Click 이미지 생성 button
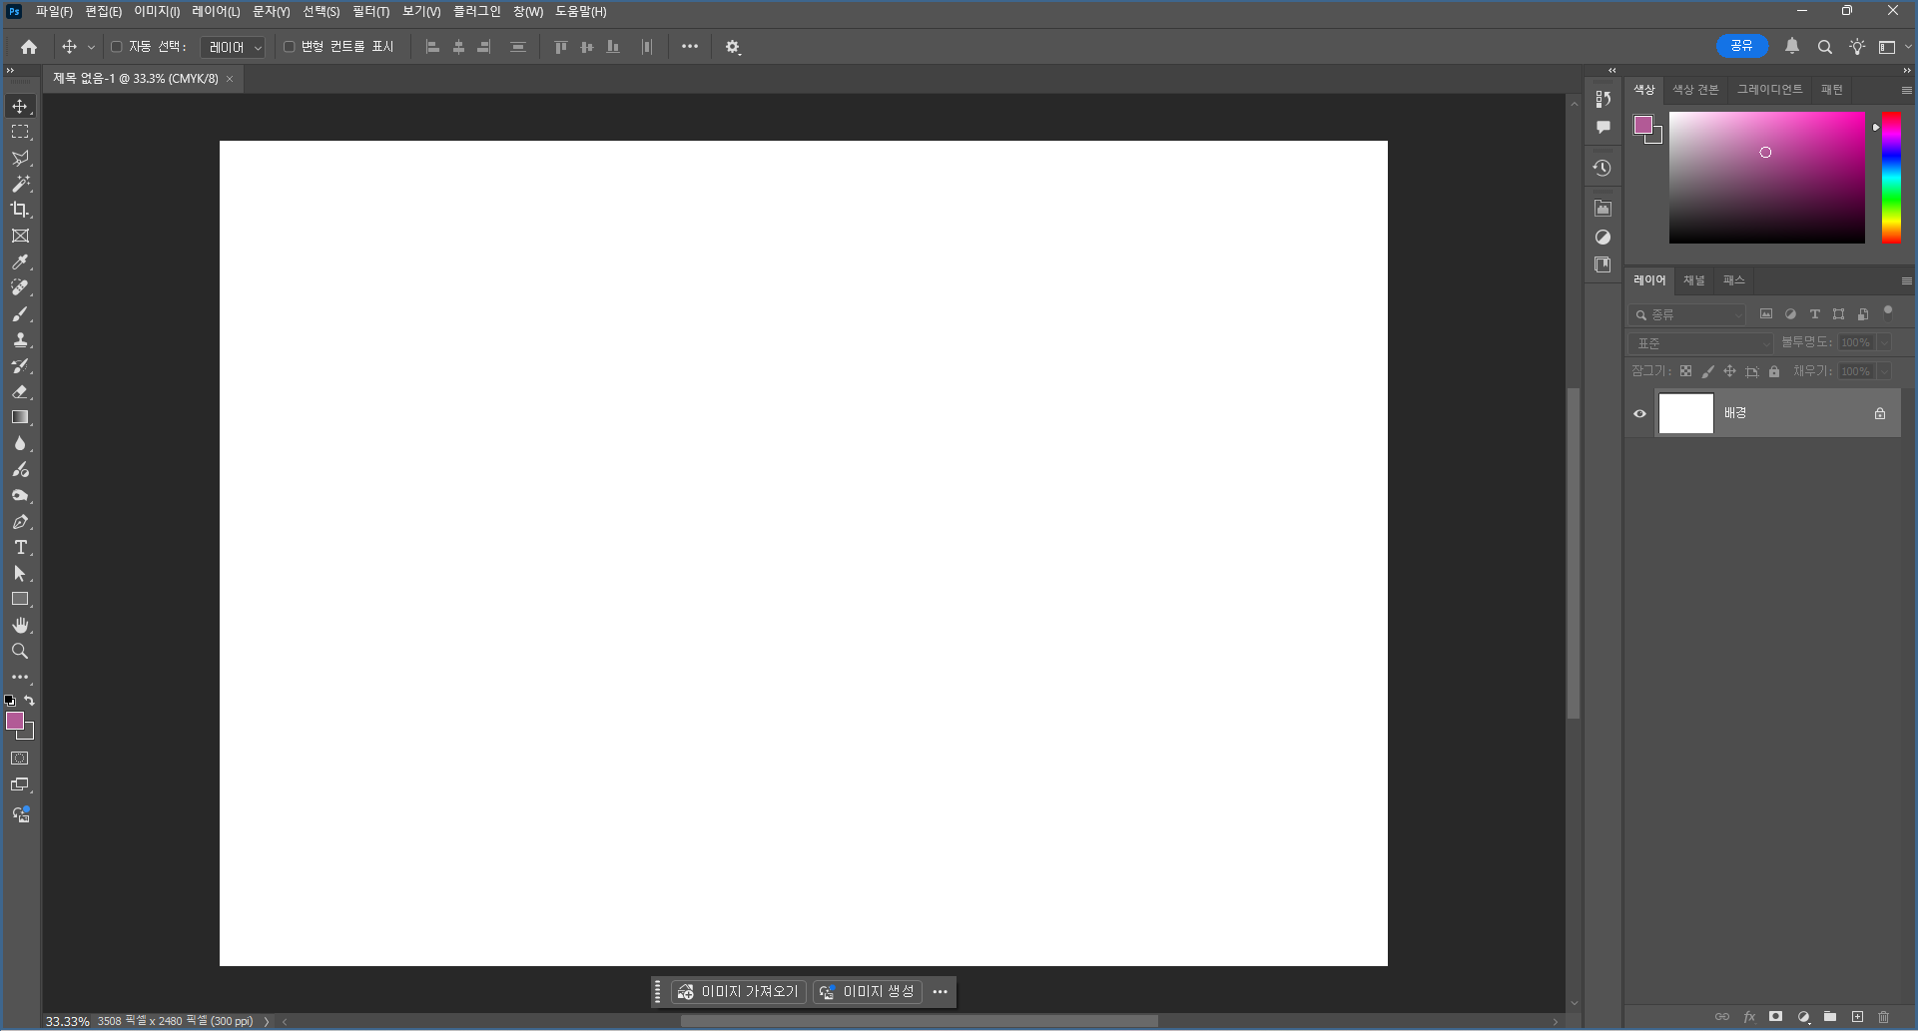Viewport: 1918px width, 1031px height. [x=868, y=992]
